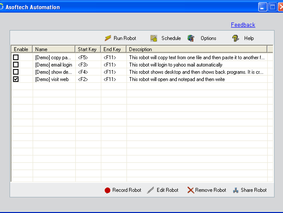Click the <F11> end key in the visit web row
The image size is (283, 213).
click(110, 79)
